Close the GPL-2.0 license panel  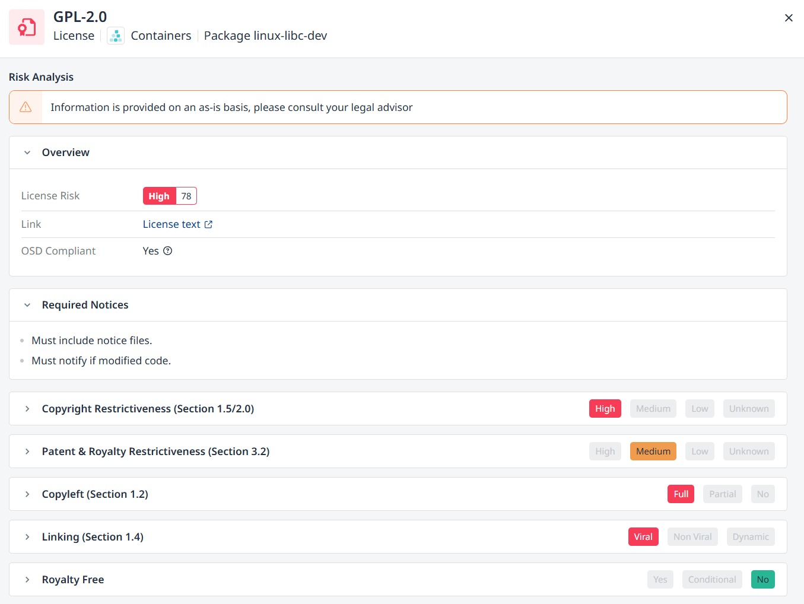click(x=789, y=18)
